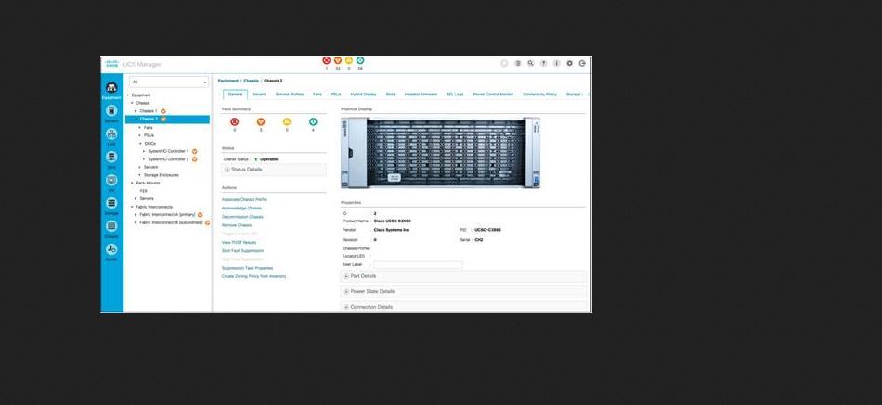Open the SAN section in the sidebar

[x=111, y=158]
